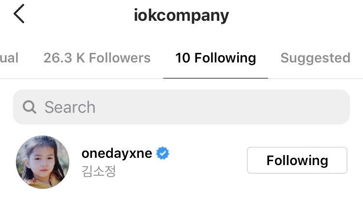Switch to the partially visible Mutual tab
This screenshot has height=198, width=363.
pos(9,58)
